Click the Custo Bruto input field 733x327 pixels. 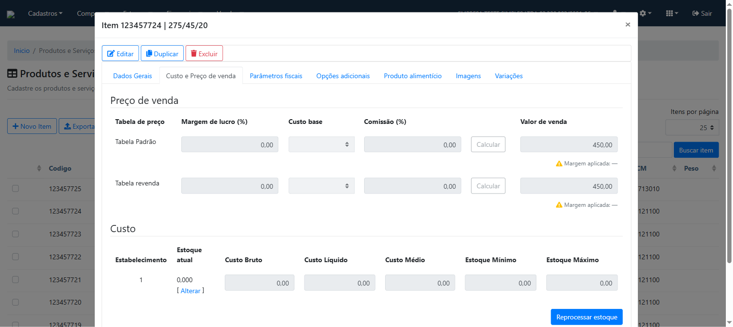pyautogui.click(x=260, y=283)
